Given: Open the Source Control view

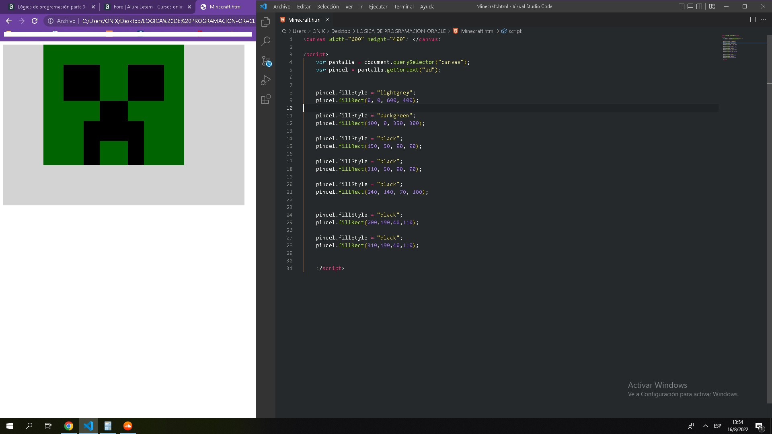Looking at the screenshot, I should [266, 61].
